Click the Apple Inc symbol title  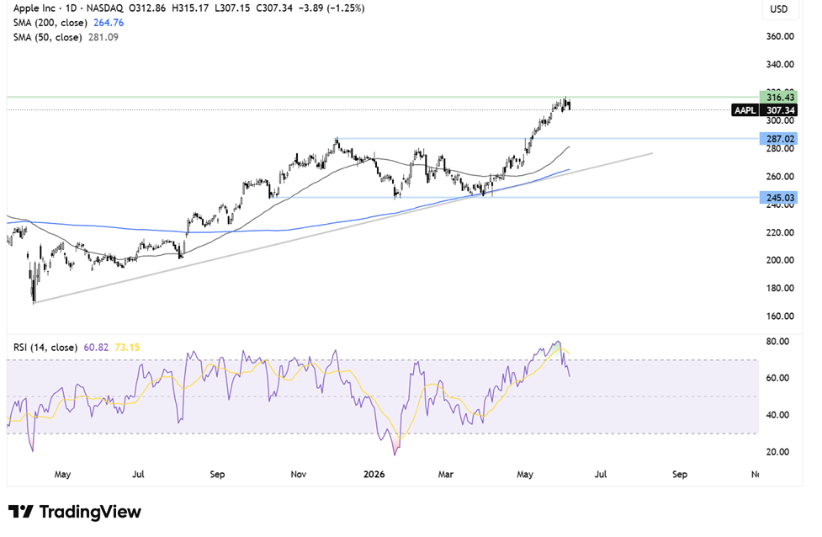(x=34, y=8)
